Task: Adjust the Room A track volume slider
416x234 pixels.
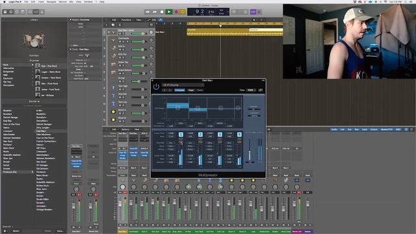Action: (x=138, y=113)
